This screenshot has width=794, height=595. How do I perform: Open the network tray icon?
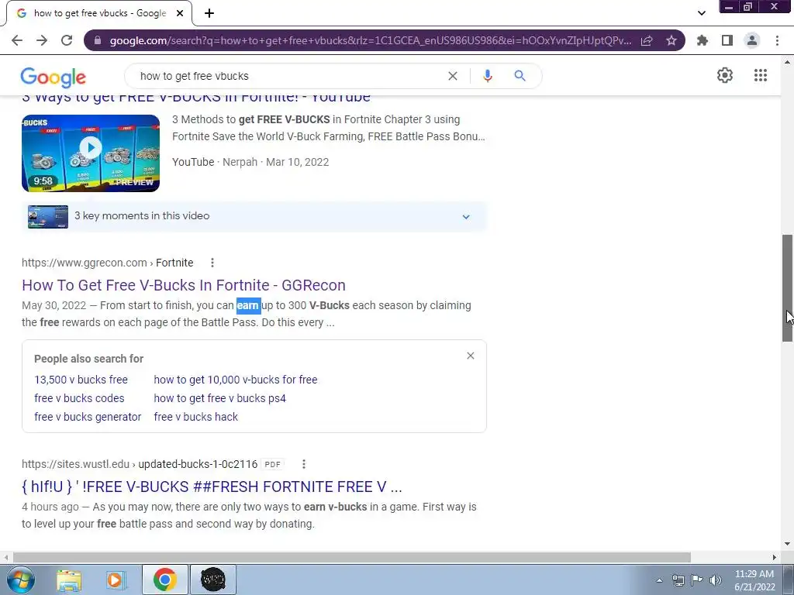(x=678, y=580)
